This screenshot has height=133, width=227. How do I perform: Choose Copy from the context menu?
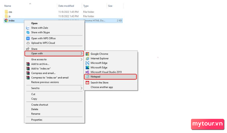click(34, 99)
